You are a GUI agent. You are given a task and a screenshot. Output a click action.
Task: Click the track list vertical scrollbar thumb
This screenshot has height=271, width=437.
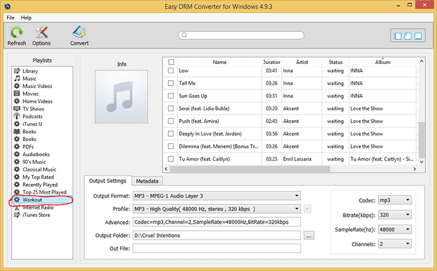click(x=422, y=140)
